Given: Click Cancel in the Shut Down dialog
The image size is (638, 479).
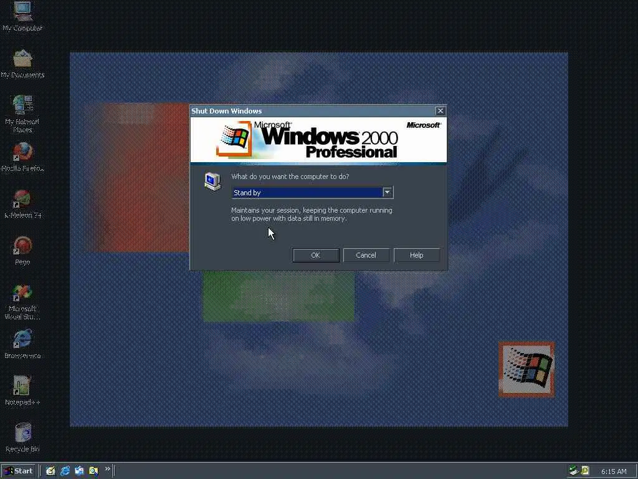Looking at the screenshot, I should [366, 255].
